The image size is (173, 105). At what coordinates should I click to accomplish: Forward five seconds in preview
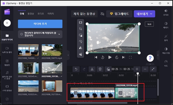117,57
